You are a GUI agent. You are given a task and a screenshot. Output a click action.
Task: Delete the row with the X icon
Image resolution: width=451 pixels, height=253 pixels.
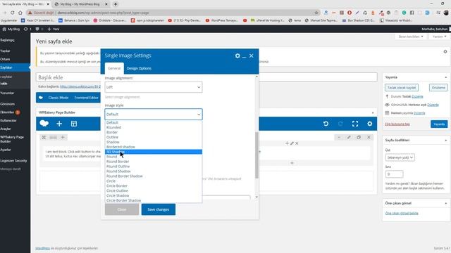pos(369,138)
